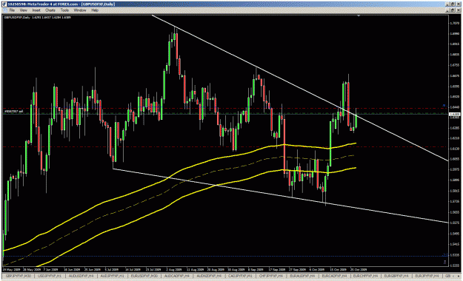Open the Insert menu

[x=36, y=10]
